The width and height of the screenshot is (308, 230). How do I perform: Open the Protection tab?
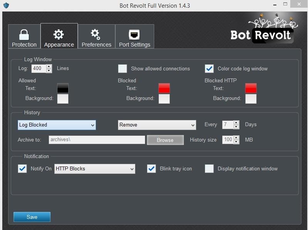(24, 37)
